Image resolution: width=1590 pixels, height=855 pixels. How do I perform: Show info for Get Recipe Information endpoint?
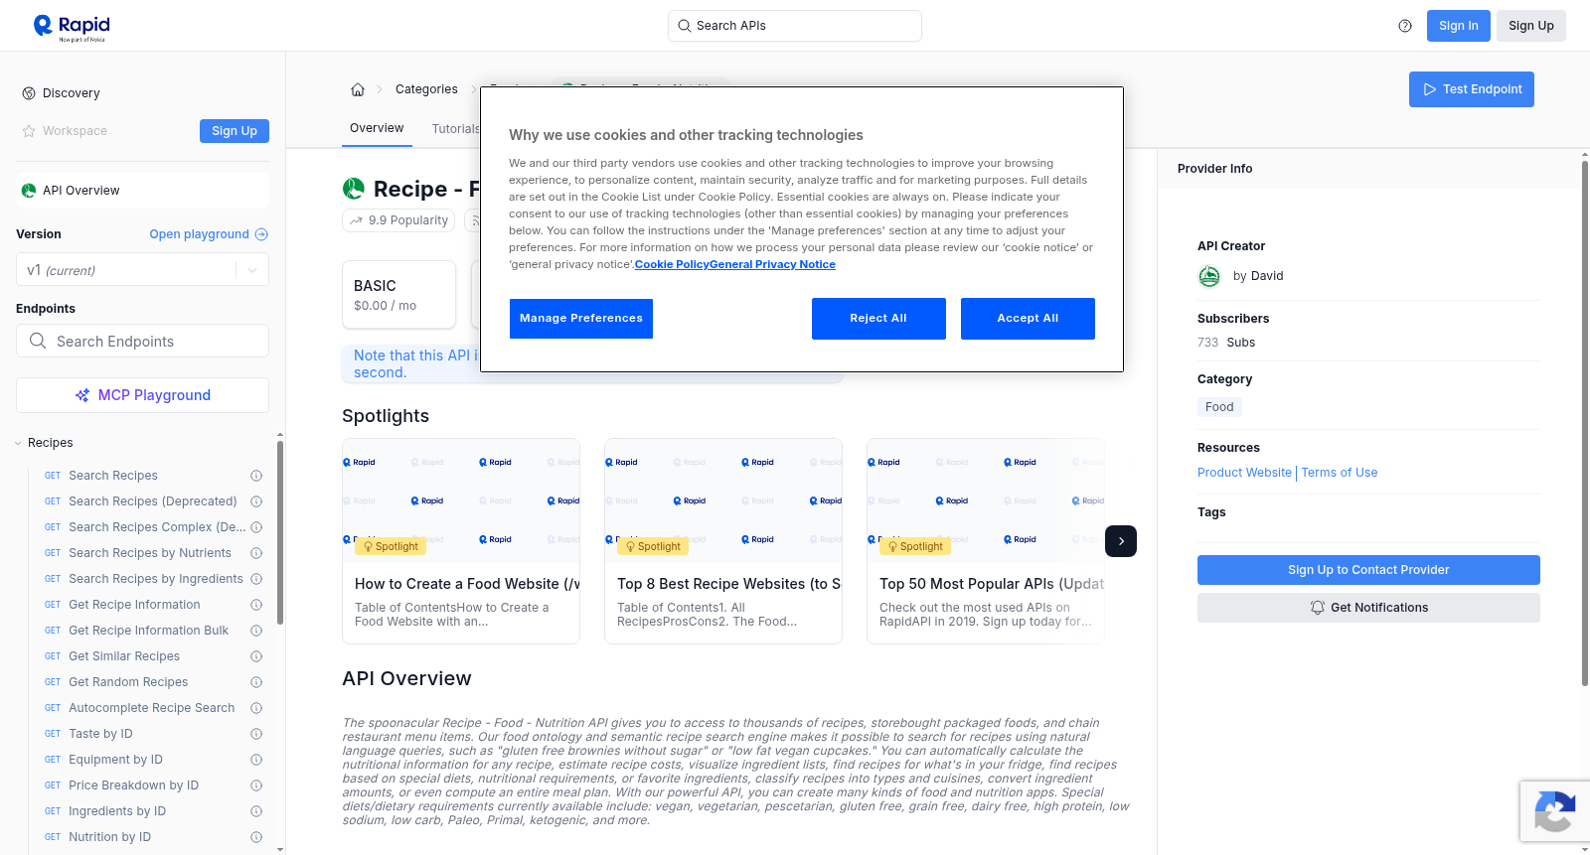256,605
